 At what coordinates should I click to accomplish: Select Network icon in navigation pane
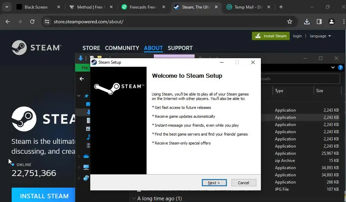coord(86,178)
